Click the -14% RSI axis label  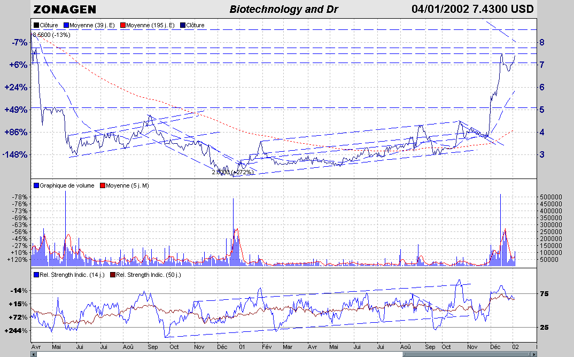coord(19,291)
